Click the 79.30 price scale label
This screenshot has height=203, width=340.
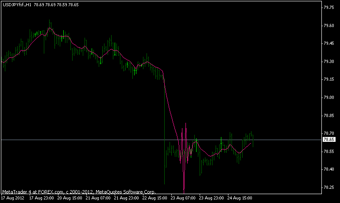[328, 62]
